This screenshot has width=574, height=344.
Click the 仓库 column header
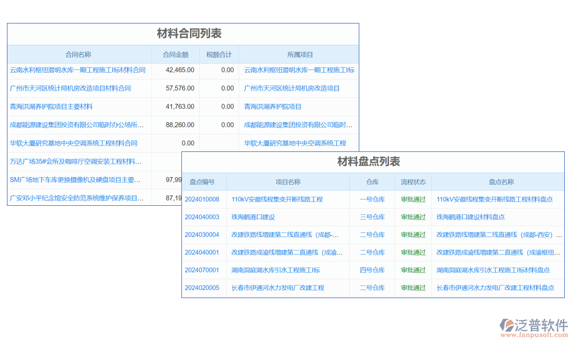click(373, 182)
